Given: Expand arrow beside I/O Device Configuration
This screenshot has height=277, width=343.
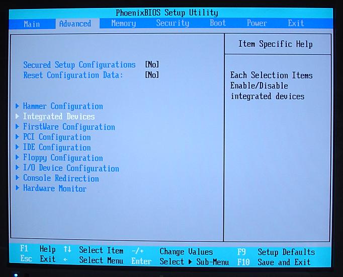Looking at the screenshot, I should (x=17, y=168).
